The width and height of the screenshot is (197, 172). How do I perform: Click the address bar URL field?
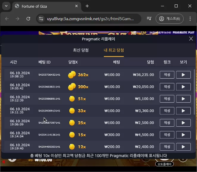pos(90,19)
